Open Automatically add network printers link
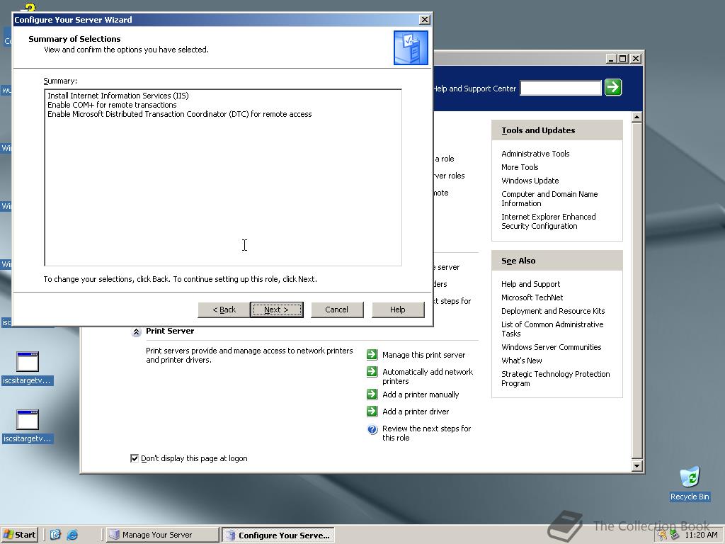725x544 pixels. [428, 377]
